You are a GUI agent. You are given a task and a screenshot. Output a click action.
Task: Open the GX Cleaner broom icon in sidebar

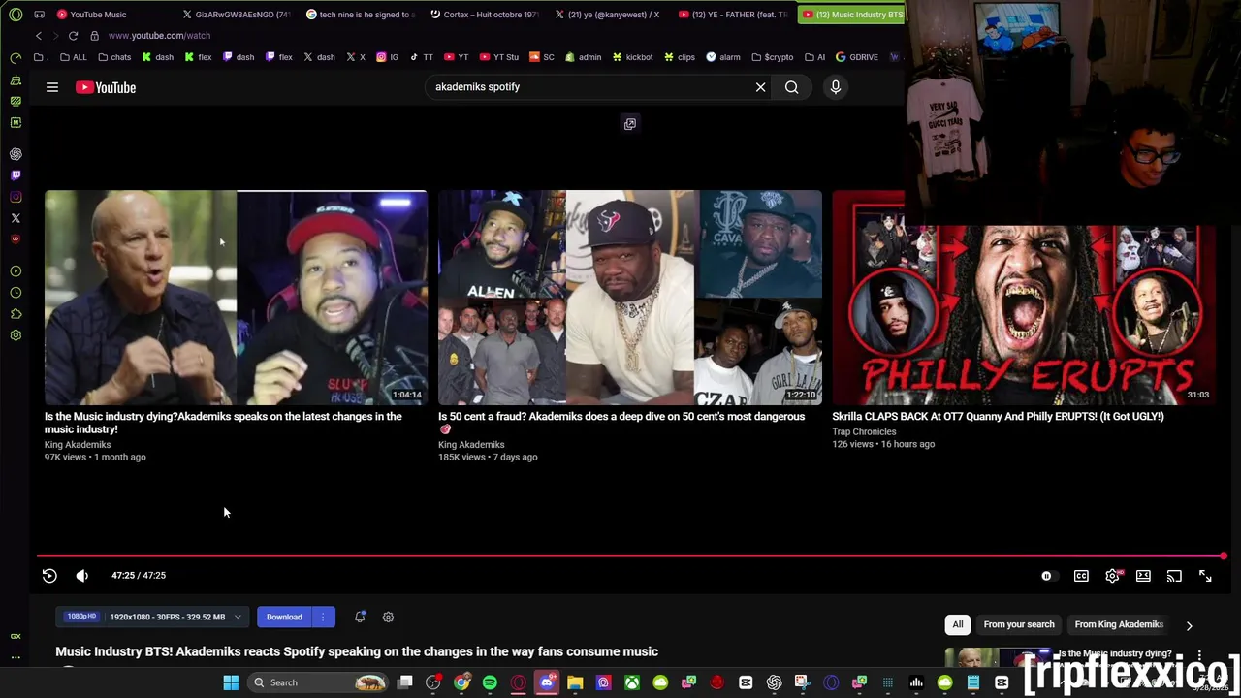point(16,79)
